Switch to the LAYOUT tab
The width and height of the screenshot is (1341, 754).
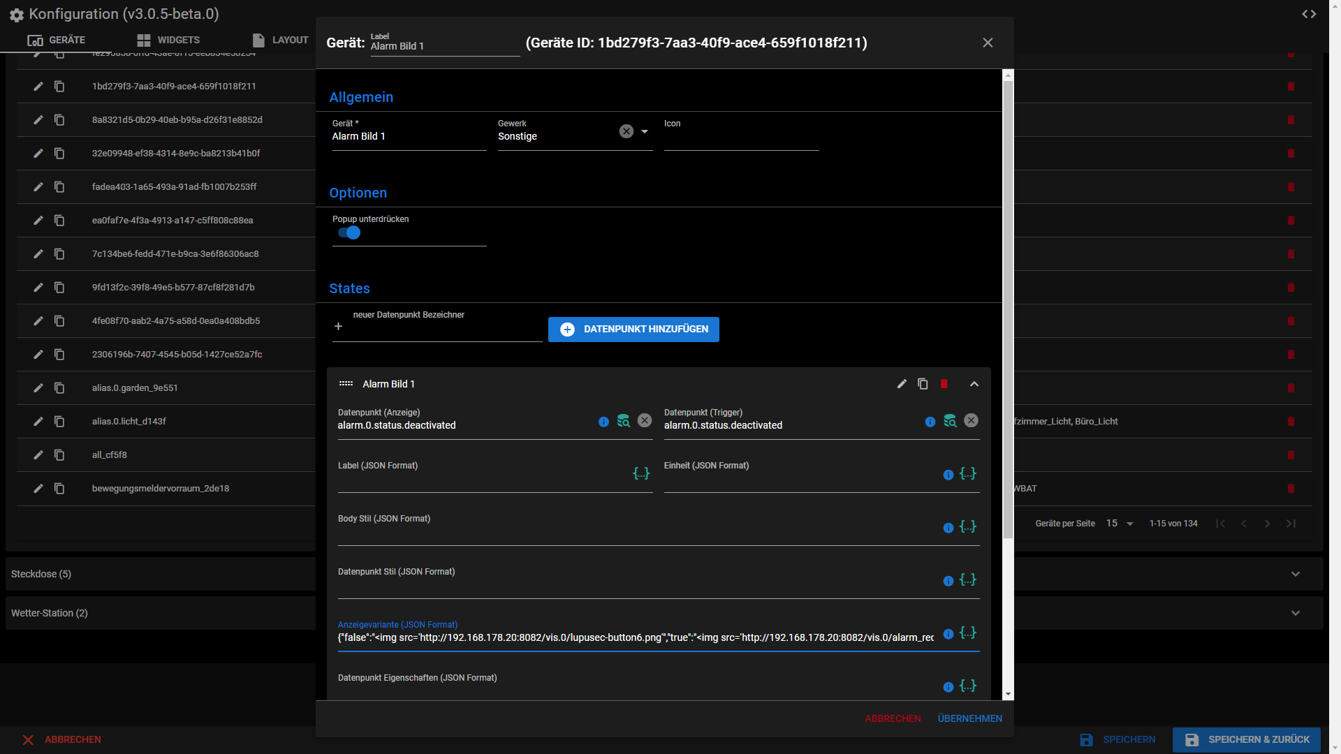click(280, 40)
